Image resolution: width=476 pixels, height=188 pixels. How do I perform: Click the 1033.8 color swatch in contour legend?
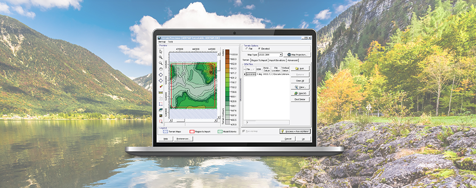coord(228,52)
